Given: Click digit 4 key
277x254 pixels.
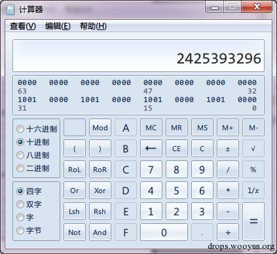Looking at the screenshot, I should [x=151, y=190].
